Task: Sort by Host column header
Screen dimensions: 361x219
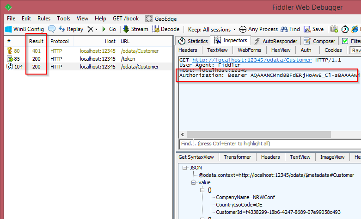Action: click(x=110, y=41)
